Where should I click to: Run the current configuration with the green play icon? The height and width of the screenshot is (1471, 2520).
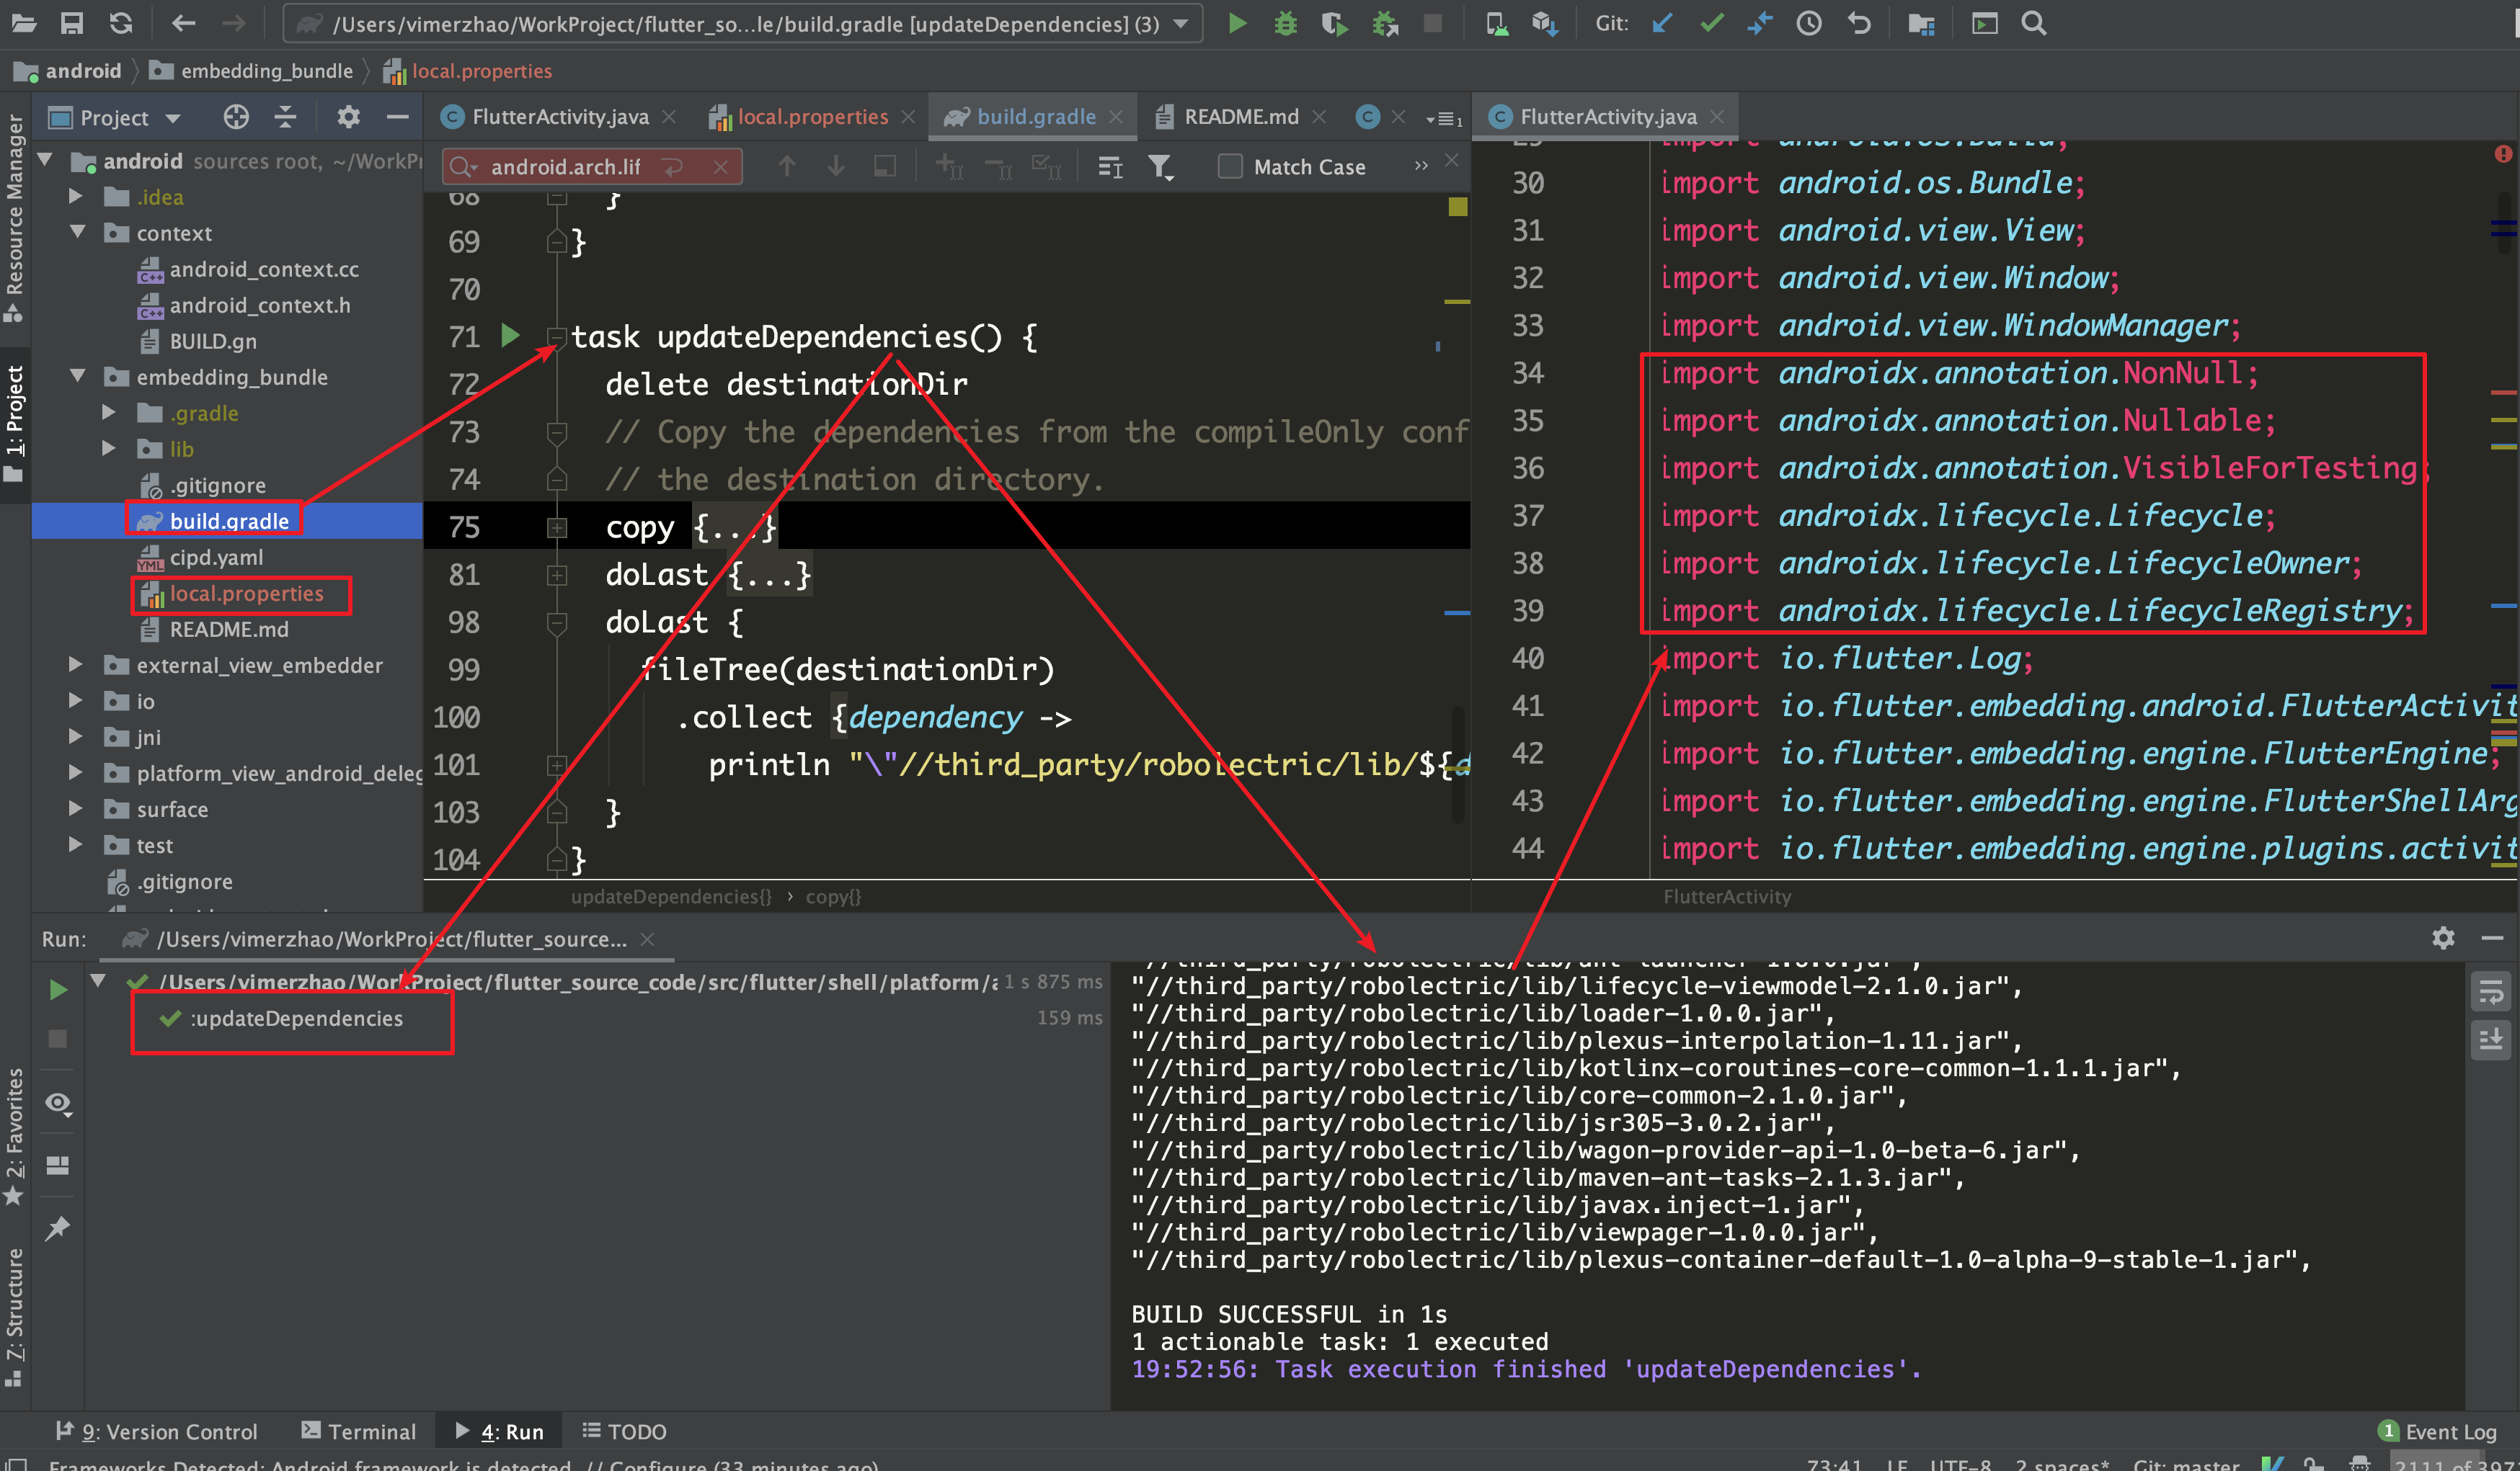[x=1237, y=23]
